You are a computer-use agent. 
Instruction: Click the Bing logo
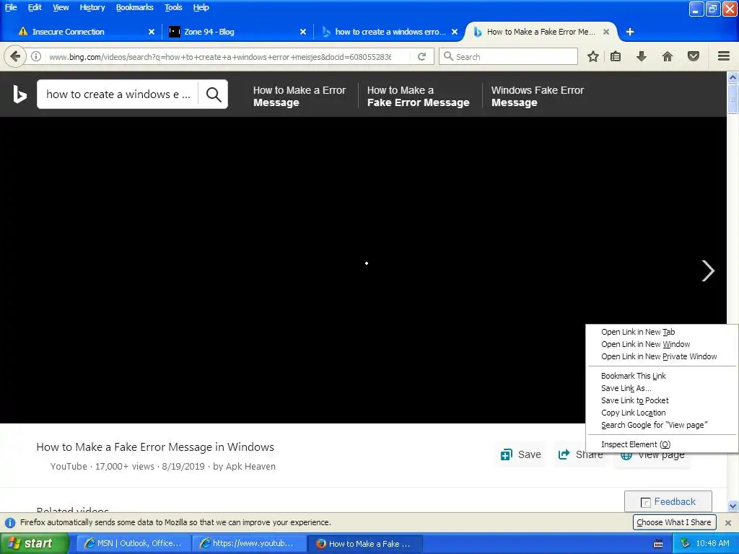[x=19, y=94]
